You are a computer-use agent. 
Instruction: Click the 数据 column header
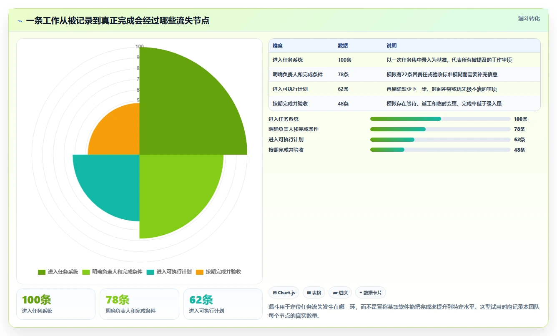click(343, 46)
